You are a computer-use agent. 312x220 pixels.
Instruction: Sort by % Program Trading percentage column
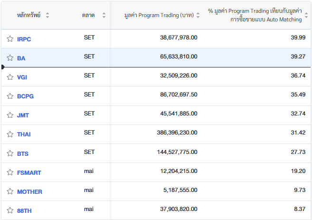[x=306, y=15]
